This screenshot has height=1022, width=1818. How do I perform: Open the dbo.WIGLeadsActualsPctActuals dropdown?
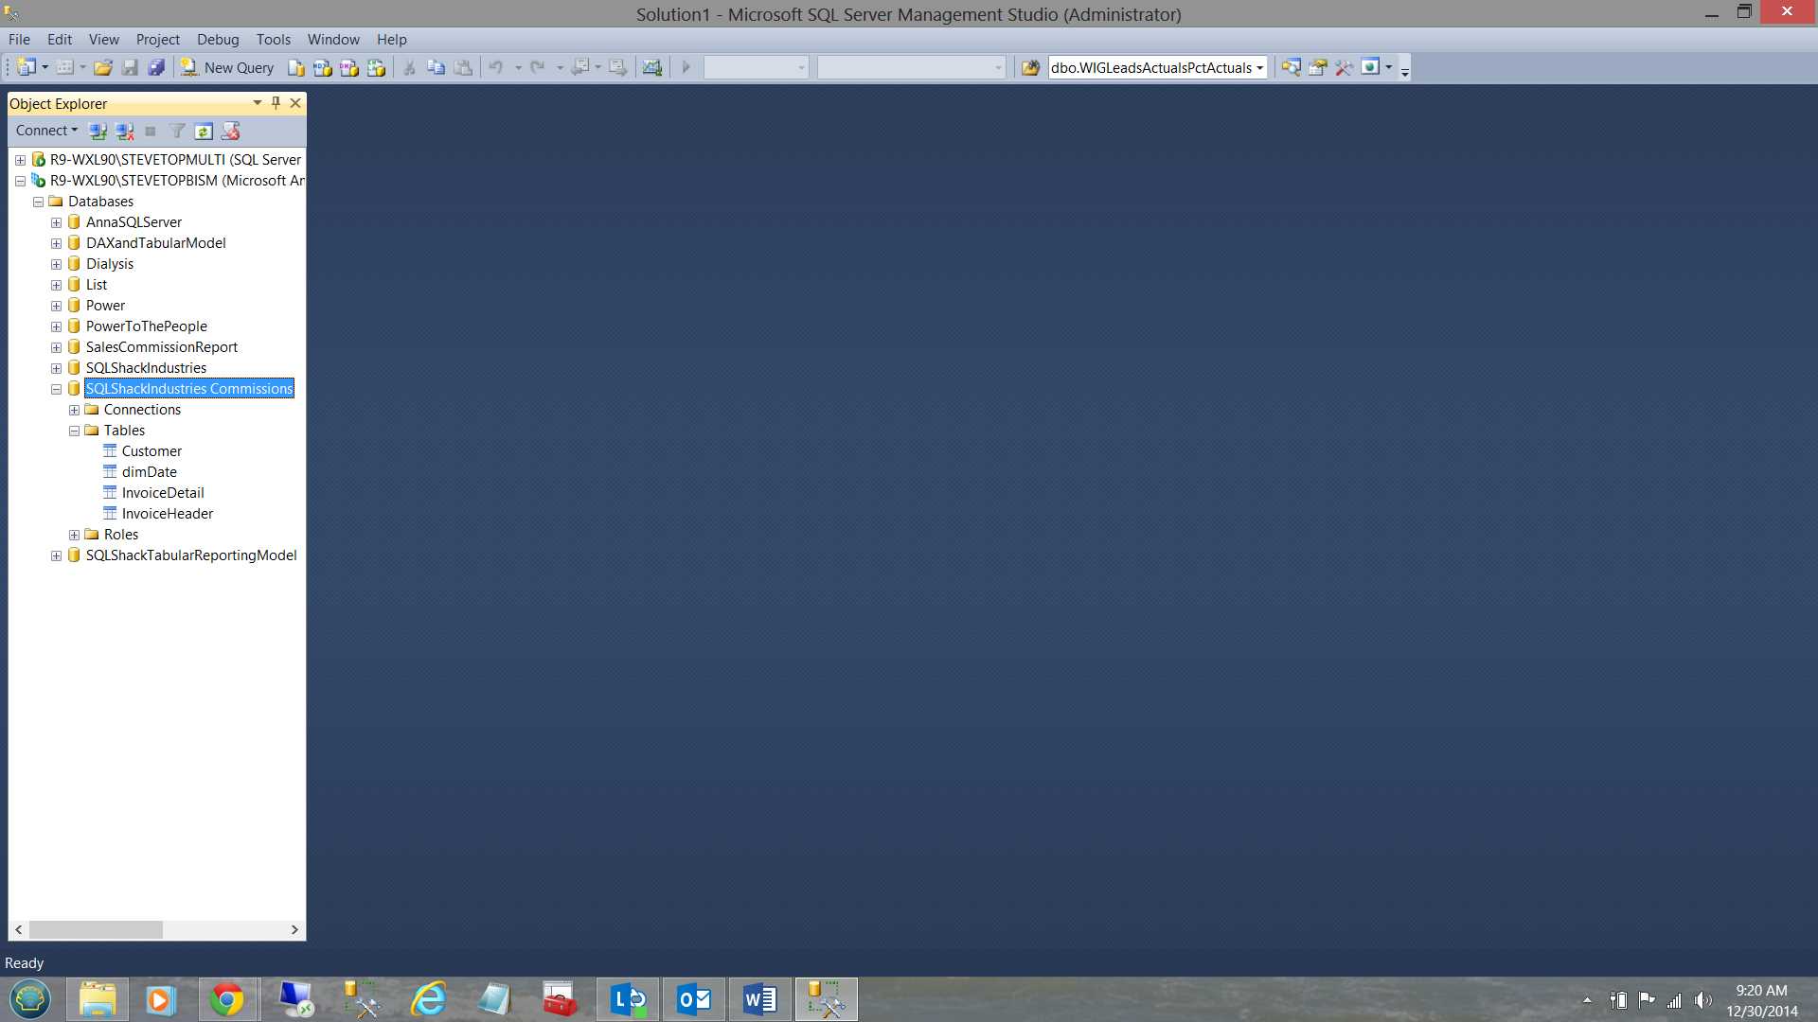tap(1259, 68)
